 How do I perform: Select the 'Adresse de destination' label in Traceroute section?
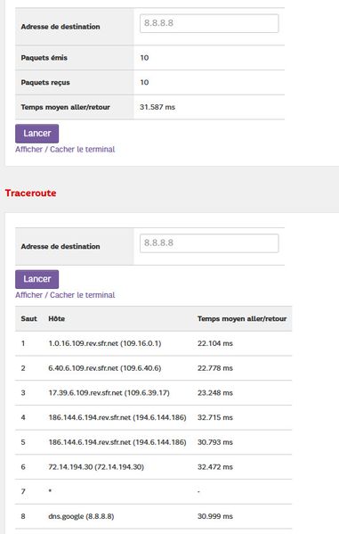click(x=61, y=246)
